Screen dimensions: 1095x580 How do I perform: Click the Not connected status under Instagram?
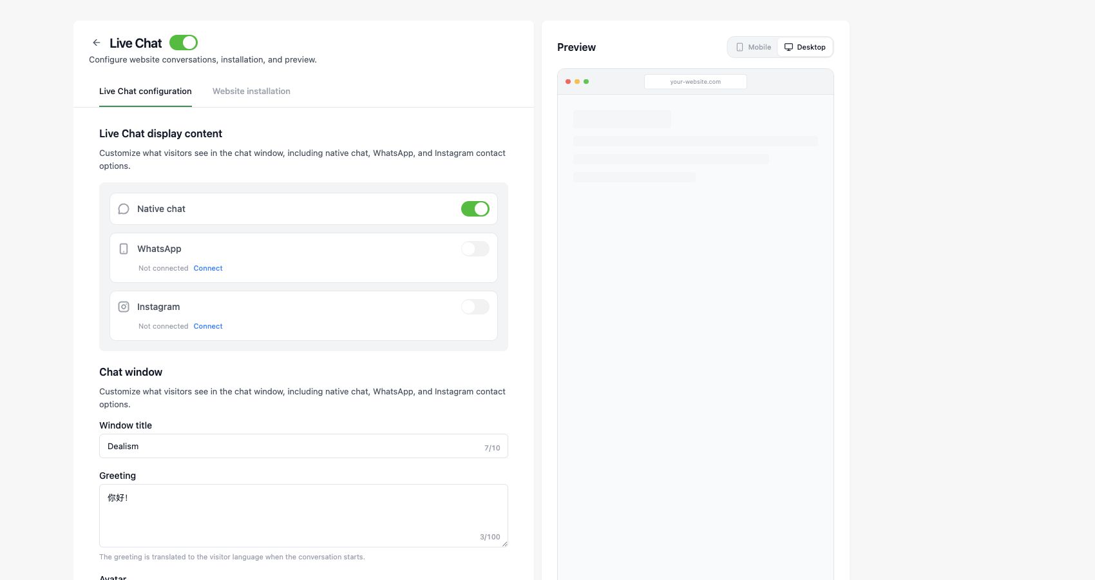point(163,326)
